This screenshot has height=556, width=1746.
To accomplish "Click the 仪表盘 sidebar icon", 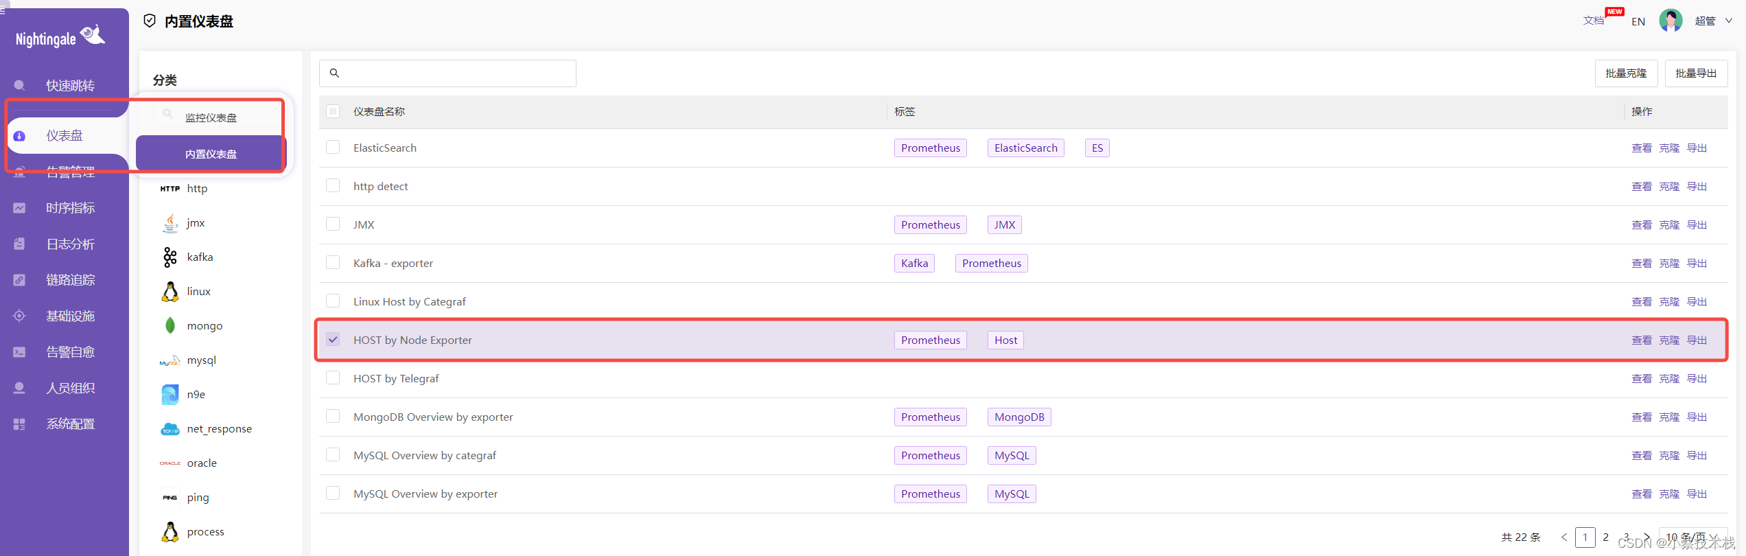I will coord(19,136).
